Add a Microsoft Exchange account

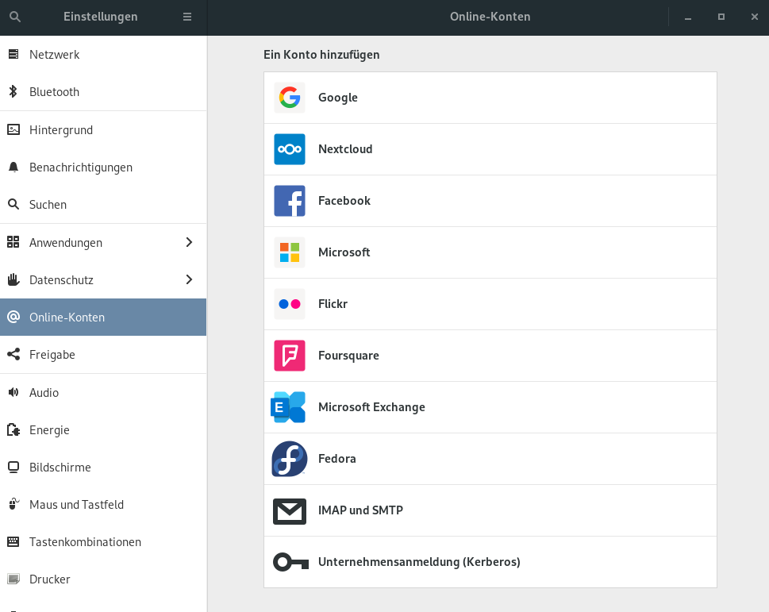click(490, 407)
